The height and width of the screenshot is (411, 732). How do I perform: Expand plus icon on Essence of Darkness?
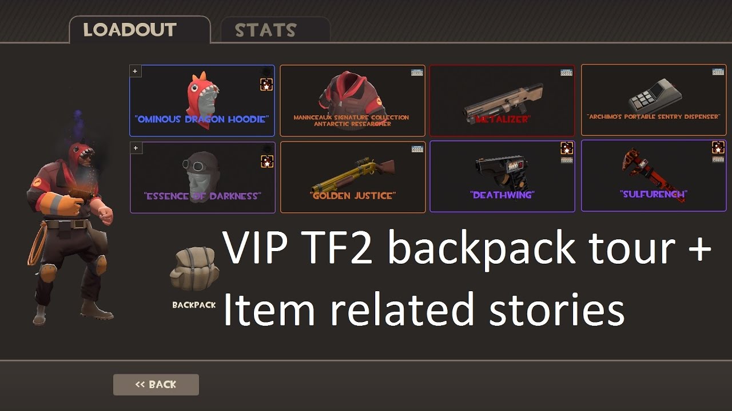(x=136, y=148)
